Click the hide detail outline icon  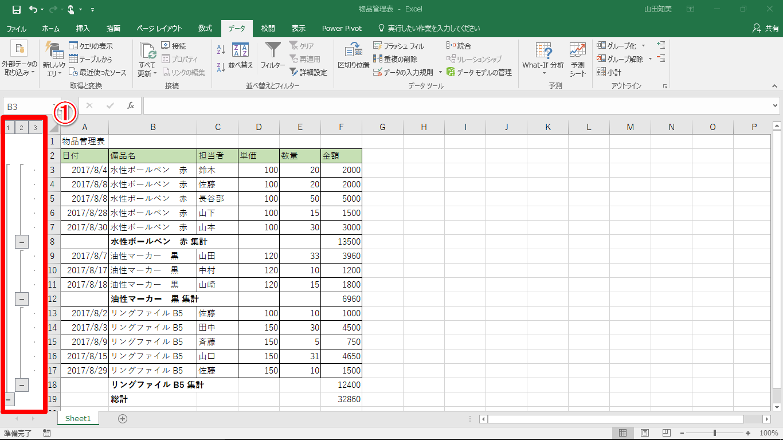[661, 58]
